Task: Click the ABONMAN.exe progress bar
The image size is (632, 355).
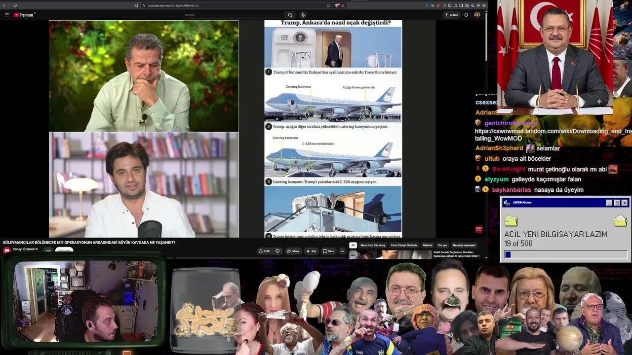Action: click(x=565, y=254)
